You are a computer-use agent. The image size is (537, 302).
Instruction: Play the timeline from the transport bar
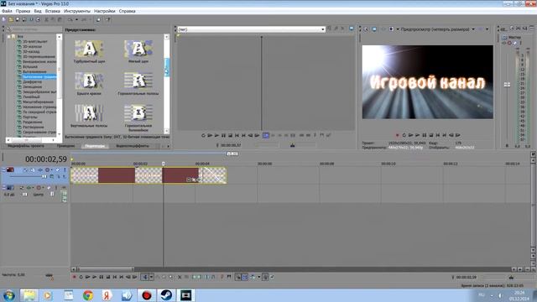point(94,277)
